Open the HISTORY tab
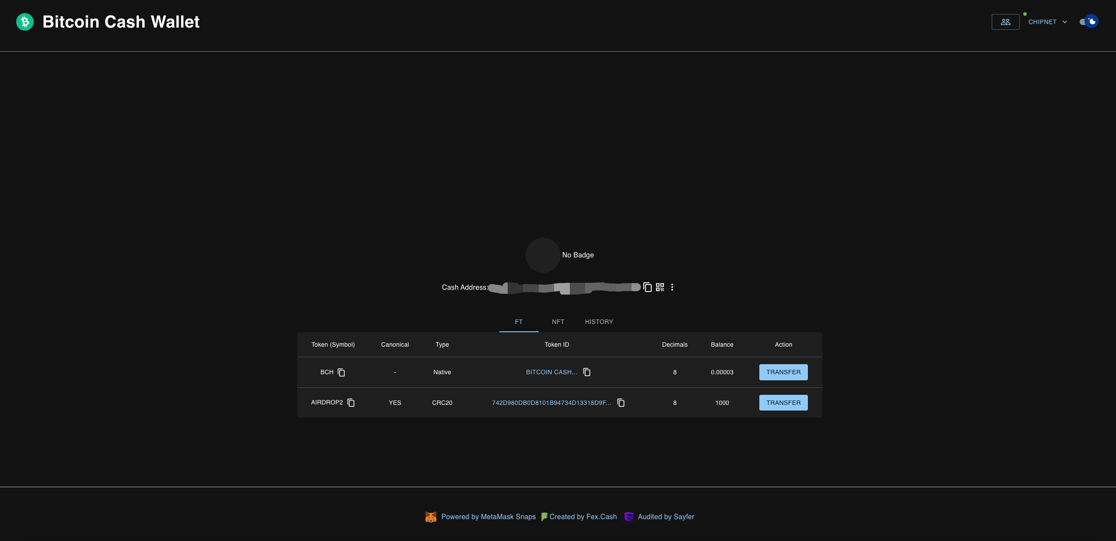Viewport: 1116px width, 541px height. coord(599,322)
